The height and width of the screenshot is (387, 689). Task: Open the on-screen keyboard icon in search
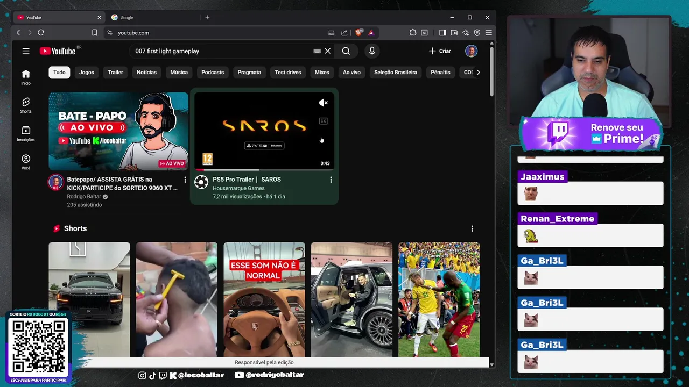(317, 51)
